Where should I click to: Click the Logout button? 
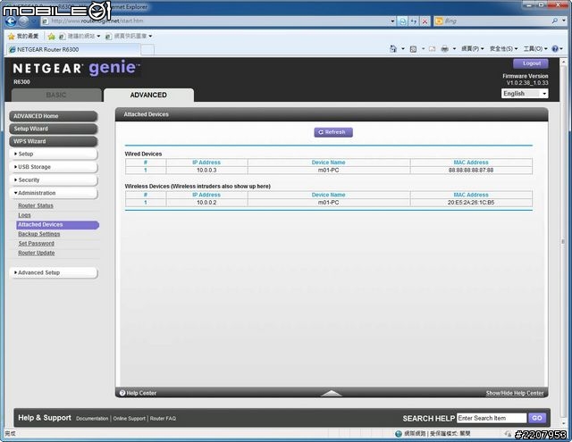531,63
